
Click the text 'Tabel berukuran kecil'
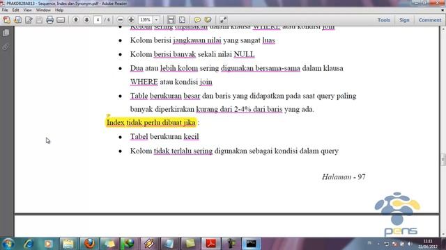coord(164,137)
